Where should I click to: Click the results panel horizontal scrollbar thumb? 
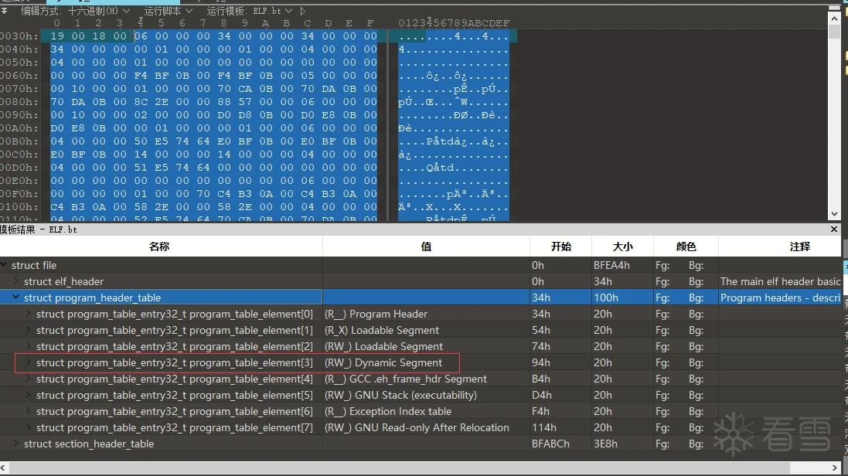[400, 467]
